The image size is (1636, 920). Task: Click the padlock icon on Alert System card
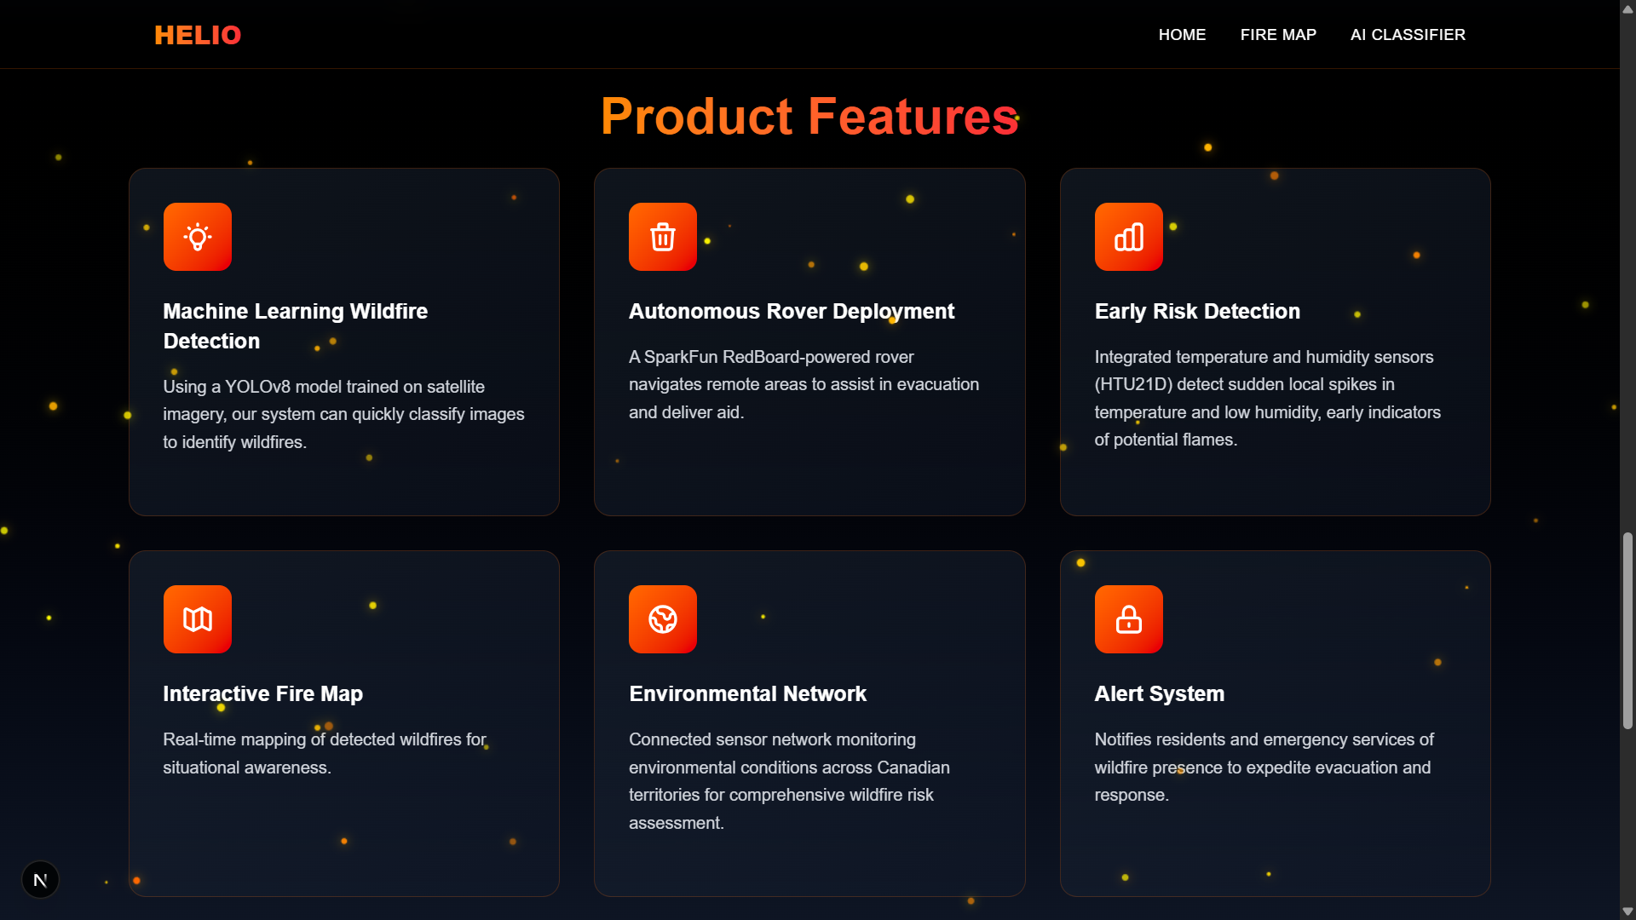(1128, 619)
